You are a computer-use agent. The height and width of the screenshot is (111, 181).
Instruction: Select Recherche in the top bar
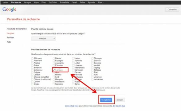[16, 2]
